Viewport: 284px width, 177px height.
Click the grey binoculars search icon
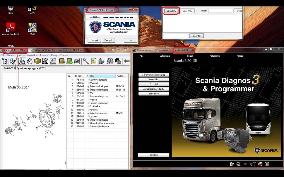(110, 61)
